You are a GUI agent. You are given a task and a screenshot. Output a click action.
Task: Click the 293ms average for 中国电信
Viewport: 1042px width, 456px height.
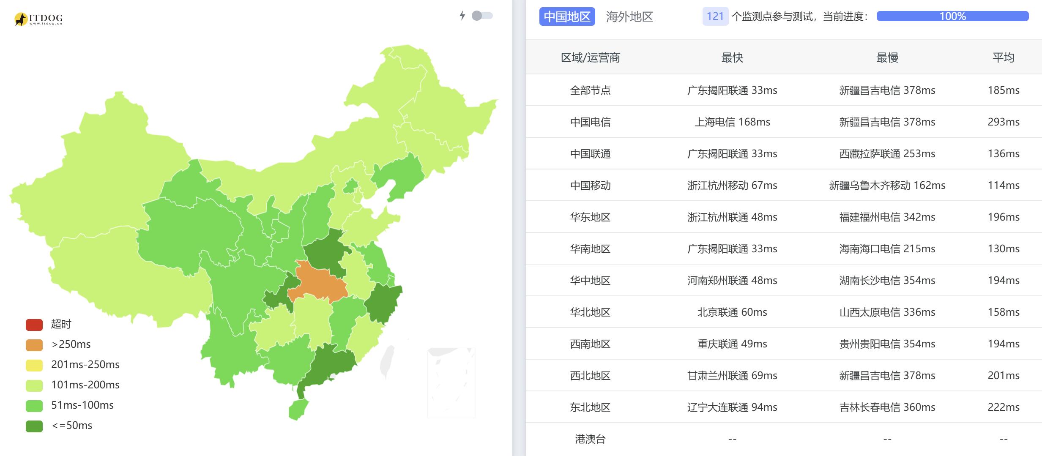tap(1004, 122)
